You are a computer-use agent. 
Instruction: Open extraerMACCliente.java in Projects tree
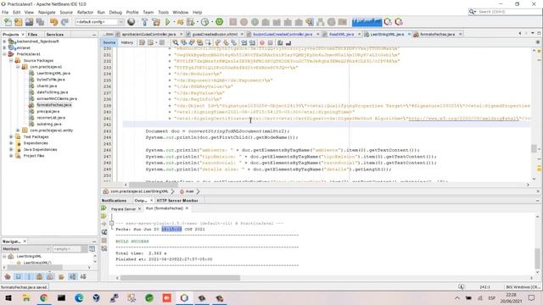[57, 98]
